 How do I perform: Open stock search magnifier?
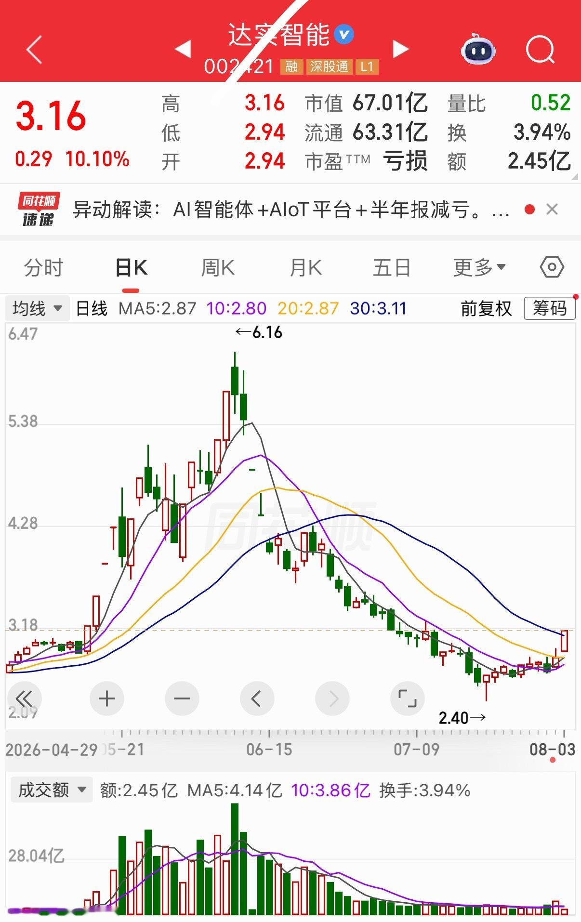(x=540, y=49)
